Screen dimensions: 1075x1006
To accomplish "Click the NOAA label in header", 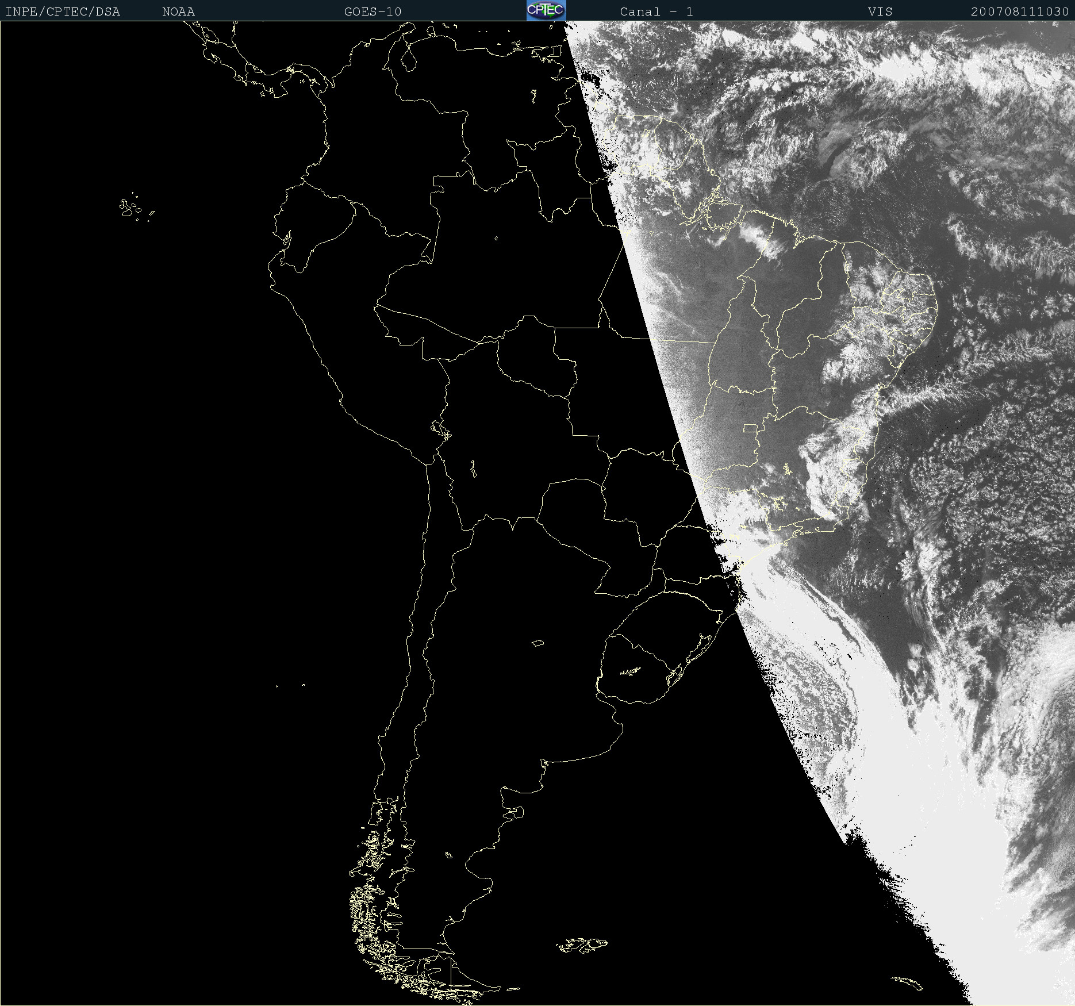I will point(178,11).
